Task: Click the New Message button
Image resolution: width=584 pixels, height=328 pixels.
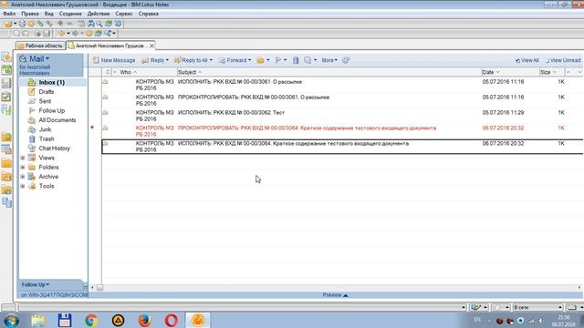Action: 114,60
